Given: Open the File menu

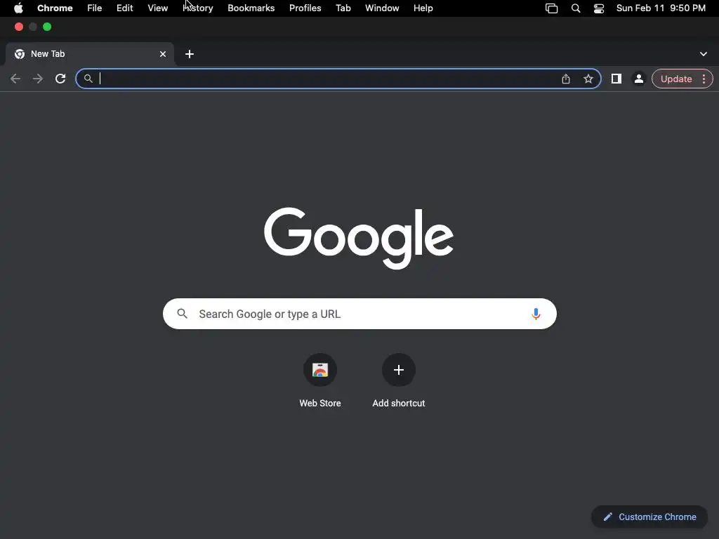Looking at the screenshot, I should click(95, 8).
